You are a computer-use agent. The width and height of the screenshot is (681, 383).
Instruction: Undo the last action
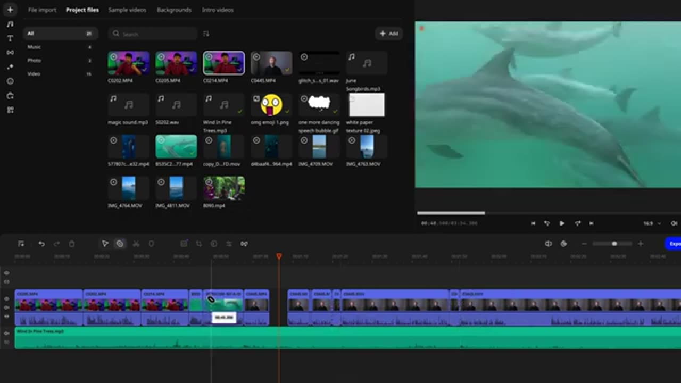(41, 244)
